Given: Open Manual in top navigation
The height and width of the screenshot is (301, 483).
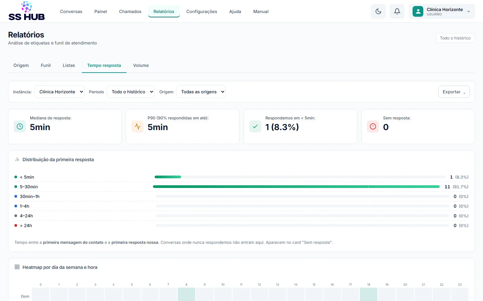Looking at the screenshot, I should [x=261, y=11].
